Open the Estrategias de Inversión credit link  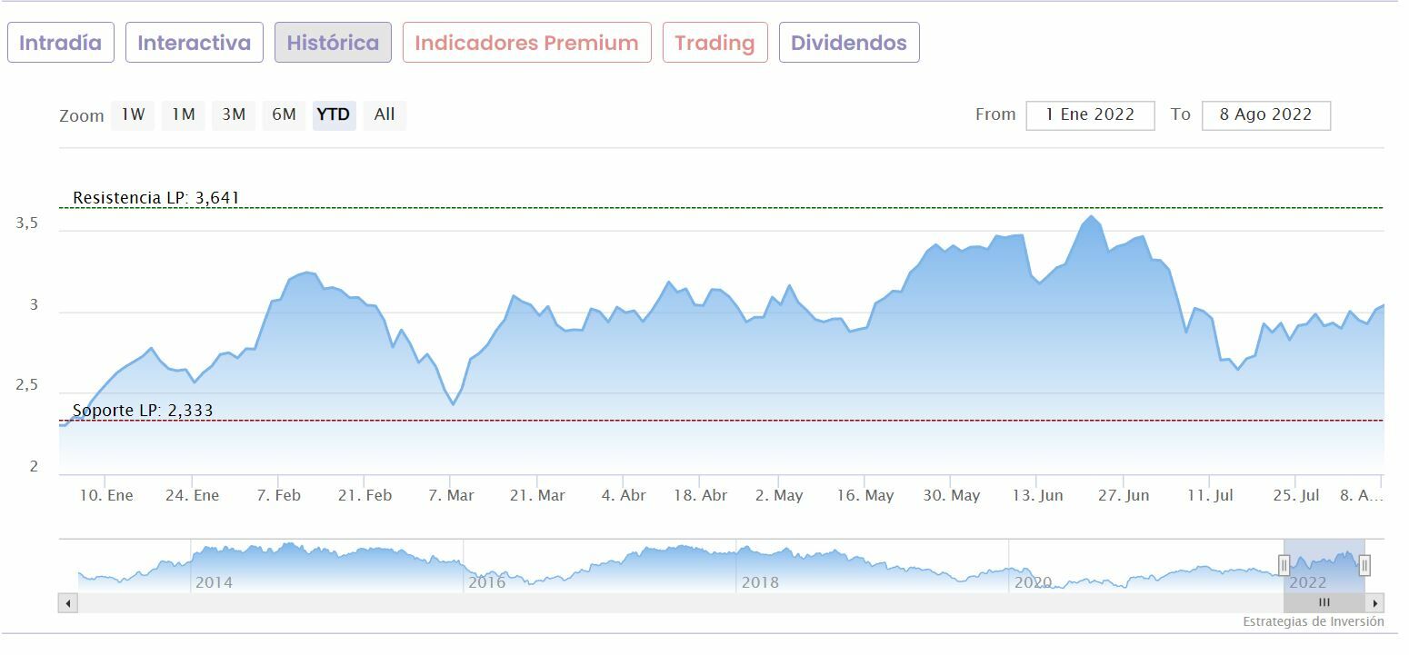(x=1313, y=622)
